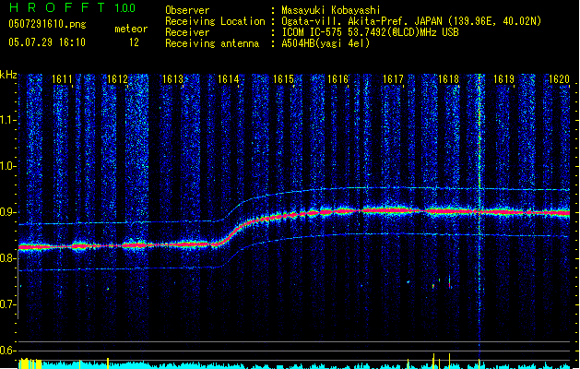The height and width of the screenshot is (369, 580).
Task: Select the 1620 time marker
Action: pyautogui.click(x=559, y=80)
